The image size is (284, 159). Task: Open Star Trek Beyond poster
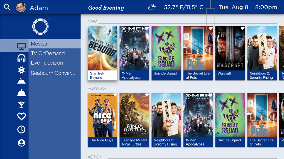(x=103, y=48)
